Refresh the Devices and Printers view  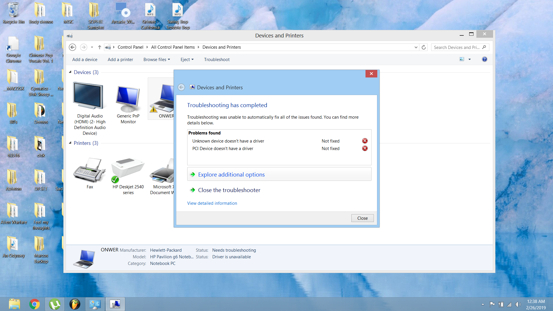pos(424,47)
